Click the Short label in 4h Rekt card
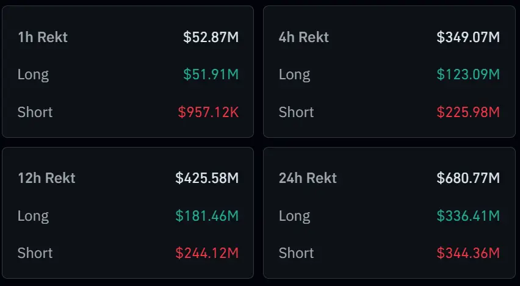The height and width of the screenshot is (286, 520). 296,112
